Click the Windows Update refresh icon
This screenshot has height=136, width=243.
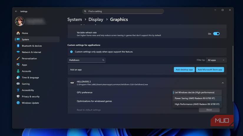[18, 103]
